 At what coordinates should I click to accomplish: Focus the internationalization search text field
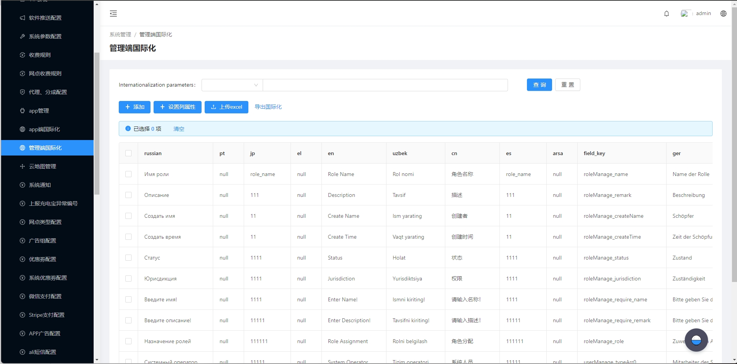385,85
